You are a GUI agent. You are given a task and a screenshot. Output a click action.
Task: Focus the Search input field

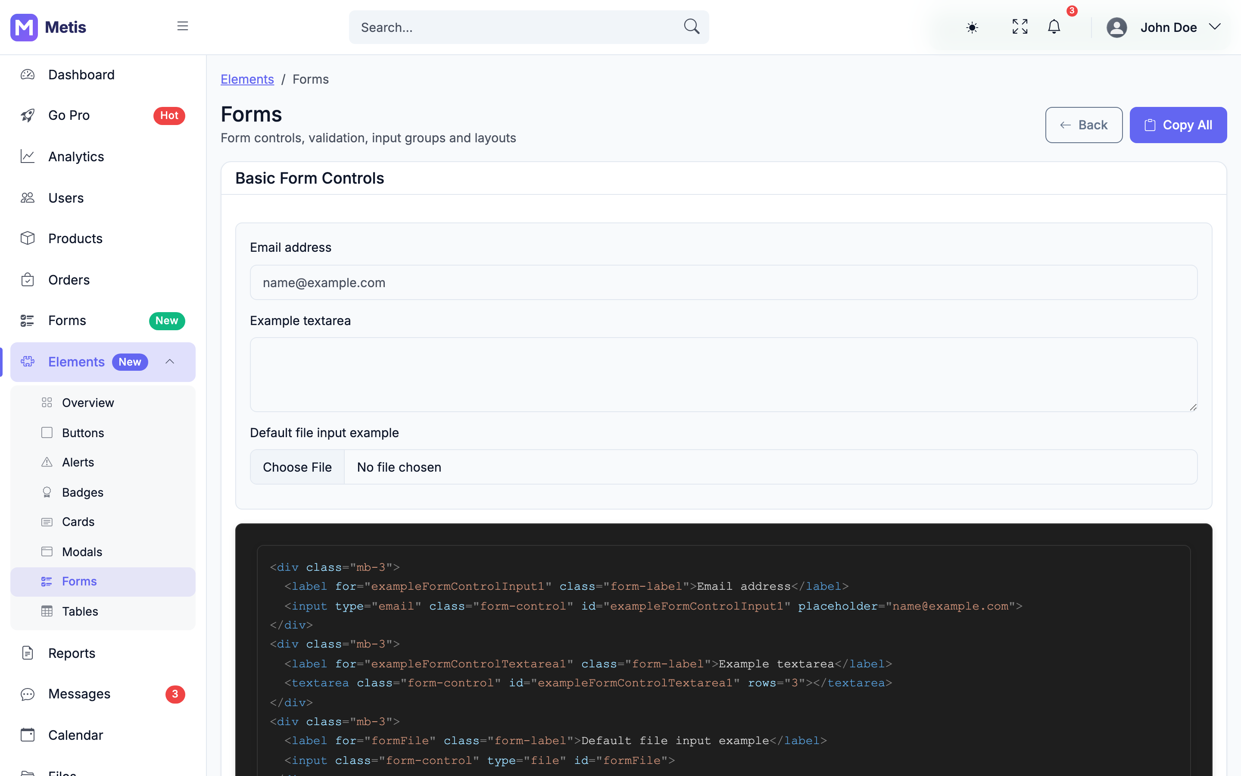(528, 27)
